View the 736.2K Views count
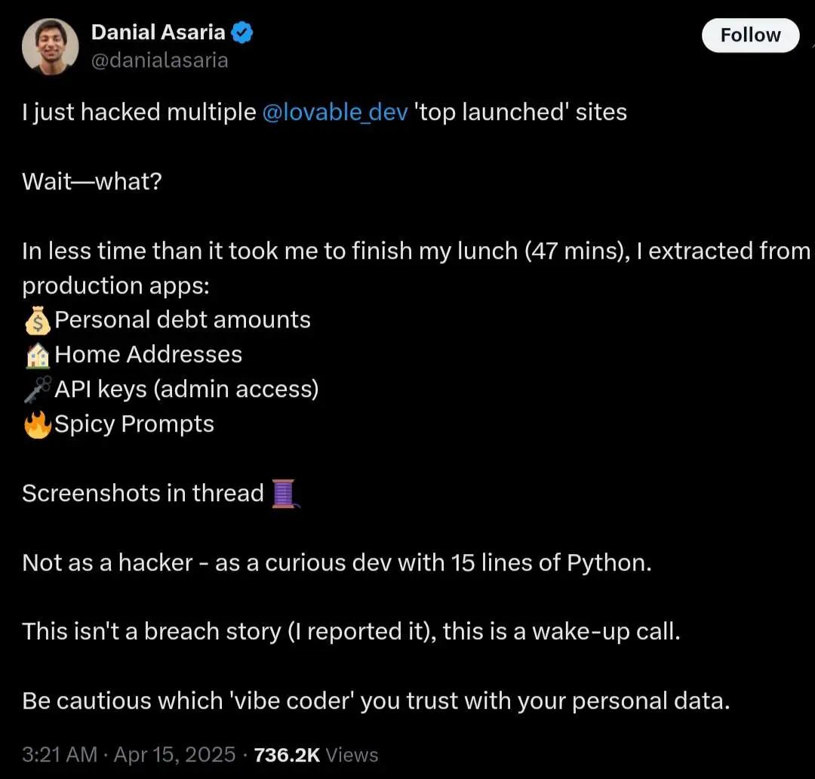This screenshot has width=815, height=779. pos(316,755)
